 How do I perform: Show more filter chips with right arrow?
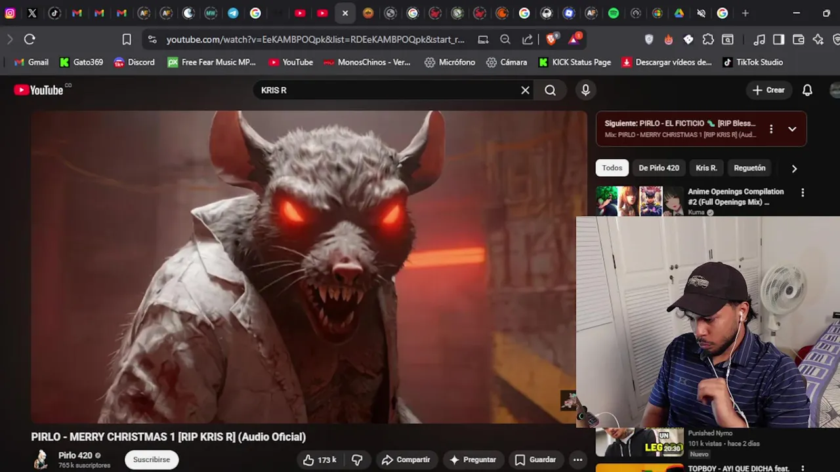click(x=794, y=168)
